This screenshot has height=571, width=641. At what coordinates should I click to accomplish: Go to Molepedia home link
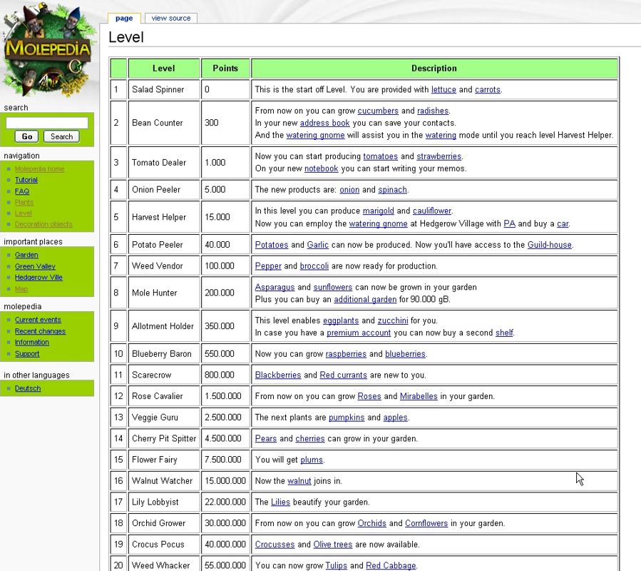click(x=39, y=169)
